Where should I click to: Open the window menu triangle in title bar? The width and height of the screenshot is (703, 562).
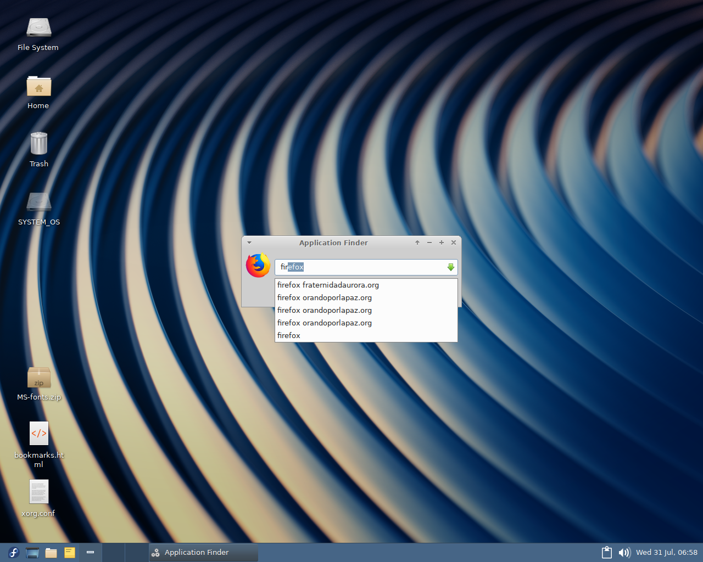pos(249,243)
